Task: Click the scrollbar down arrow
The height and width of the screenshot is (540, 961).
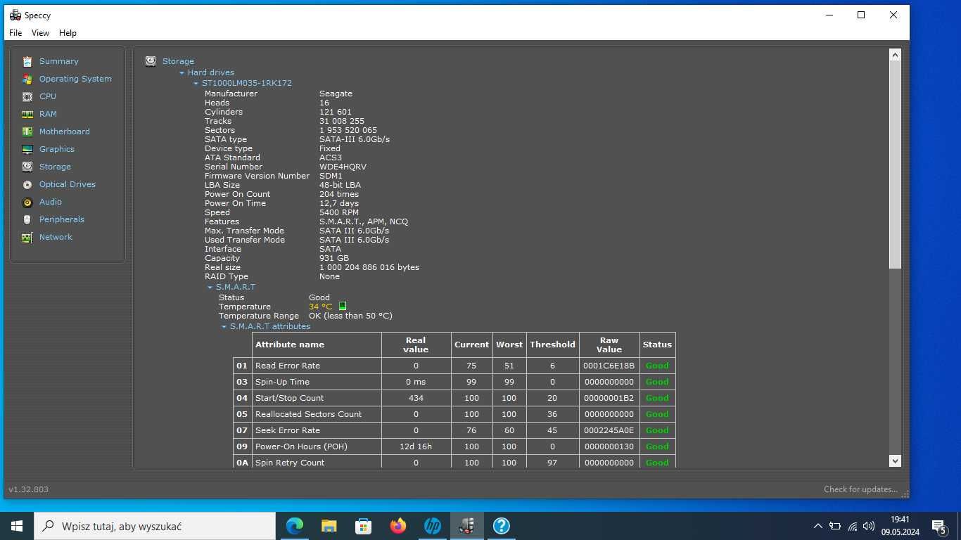Action: click(x=895, y=461)
